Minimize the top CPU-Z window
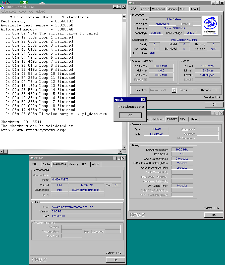225x265 pixels. (213, 3)
